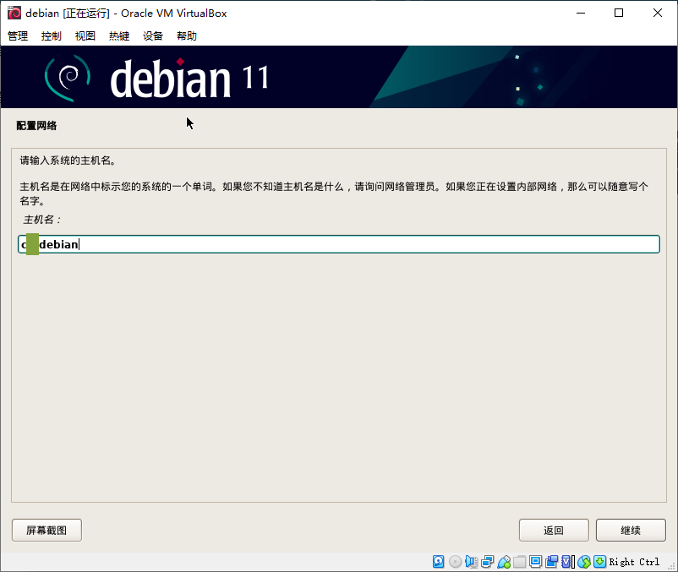Maximize the VirtualBox window
678x572 pixels.
pos(619,13)
